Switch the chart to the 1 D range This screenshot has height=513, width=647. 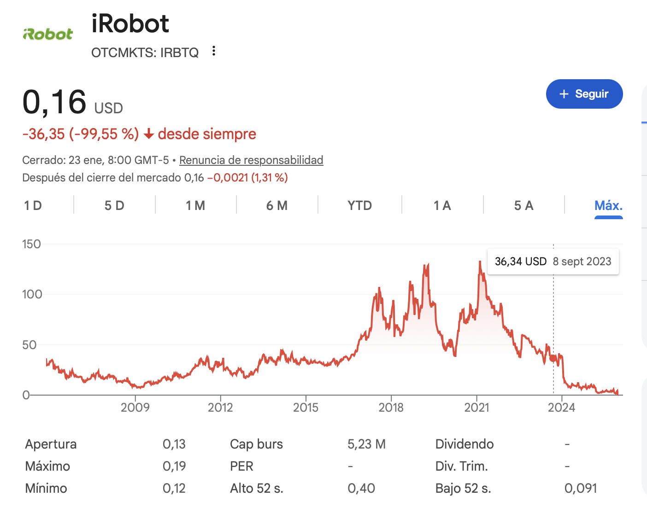click(33, 205)
